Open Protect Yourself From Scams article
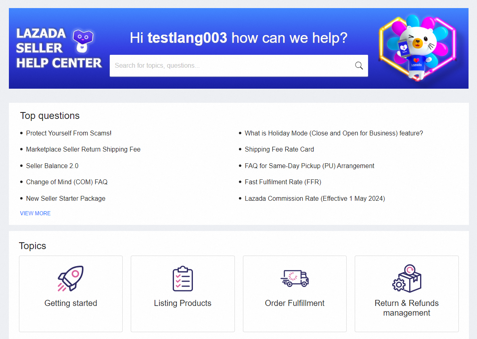 (x=69, y=133)
